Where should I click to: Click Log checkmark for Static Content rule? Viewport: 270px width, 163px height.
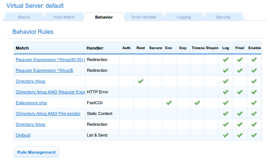click(225, 114)
